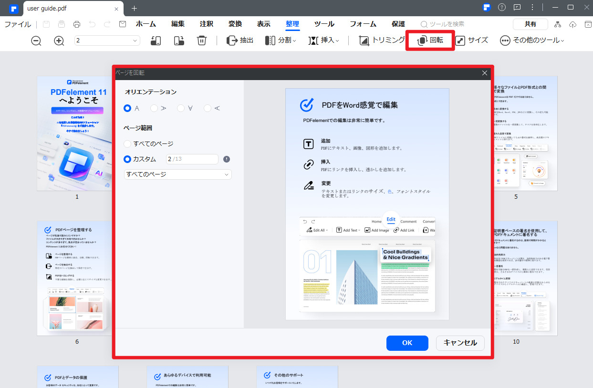The height and width of the screenshot is (388, 593).
Task: Click the info icon beside page range
Action: click(x=227, y=159)
